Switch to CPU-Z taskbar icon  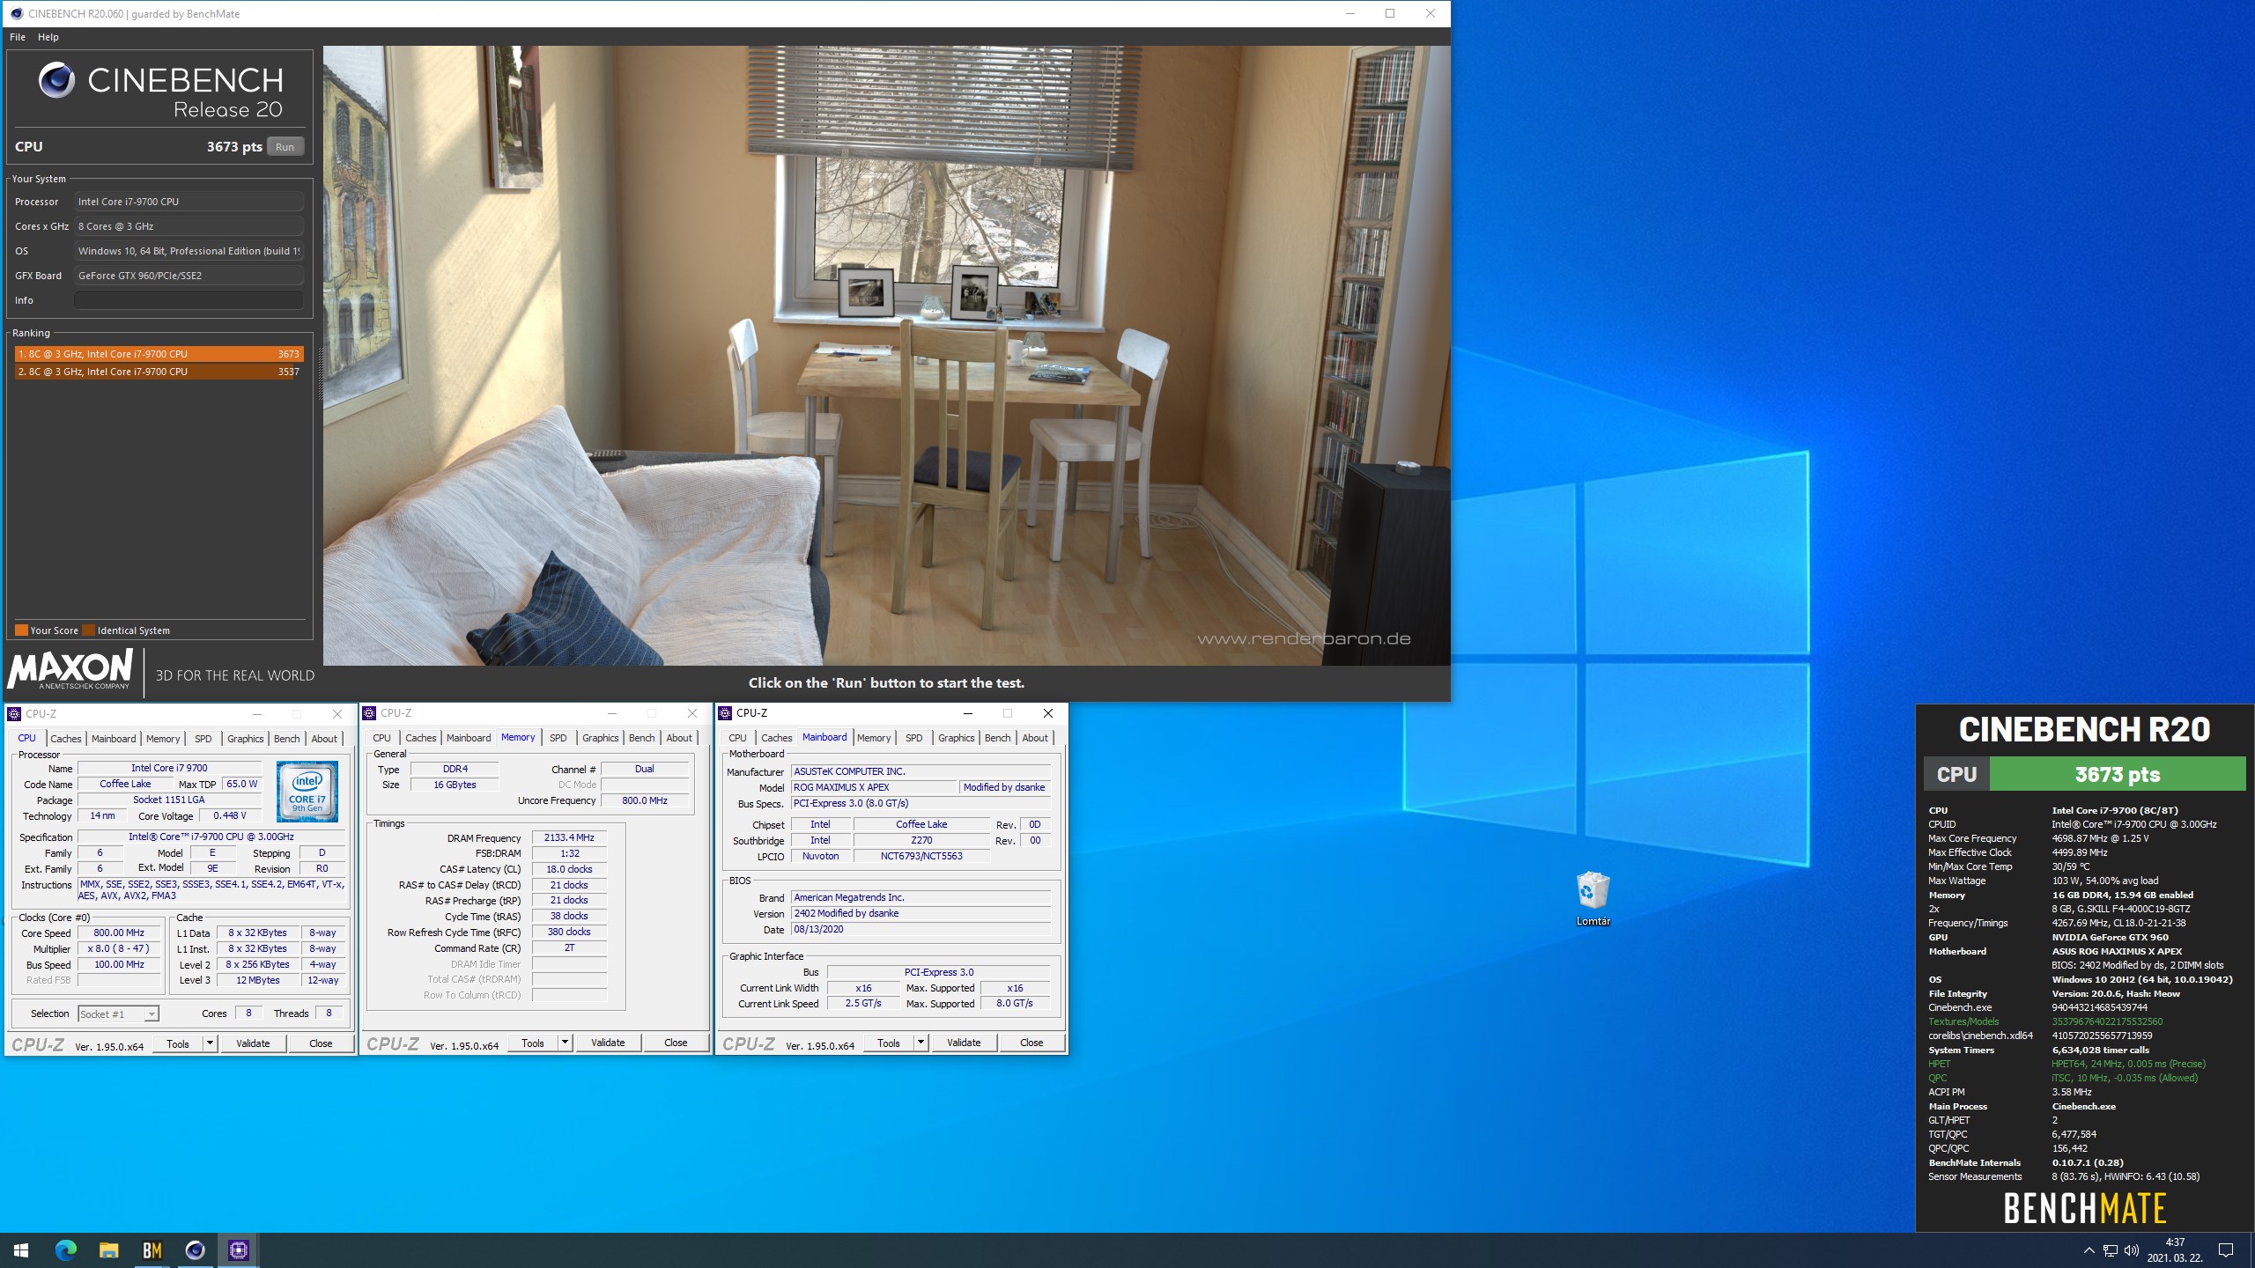coord(238,1250)
